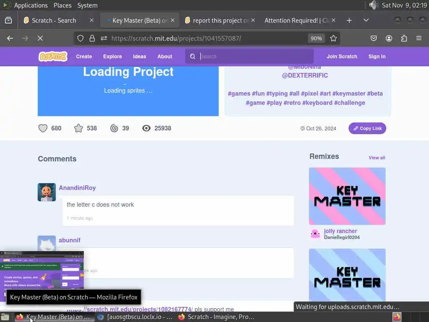Click the Scratch logo
The width and height of the screenshot is (429, 322).
click(x=53, y=57)
